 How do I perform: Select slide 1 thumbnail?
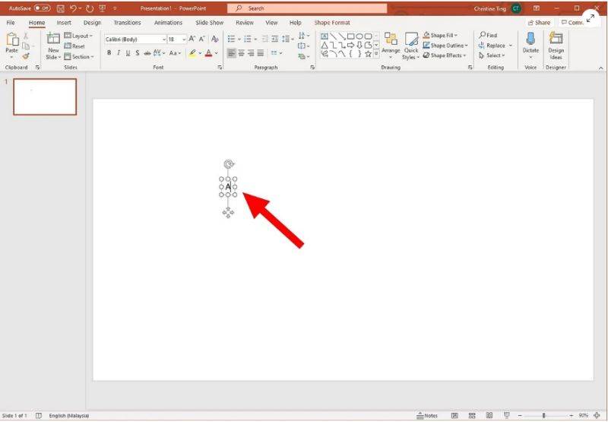tap(45, 97)
